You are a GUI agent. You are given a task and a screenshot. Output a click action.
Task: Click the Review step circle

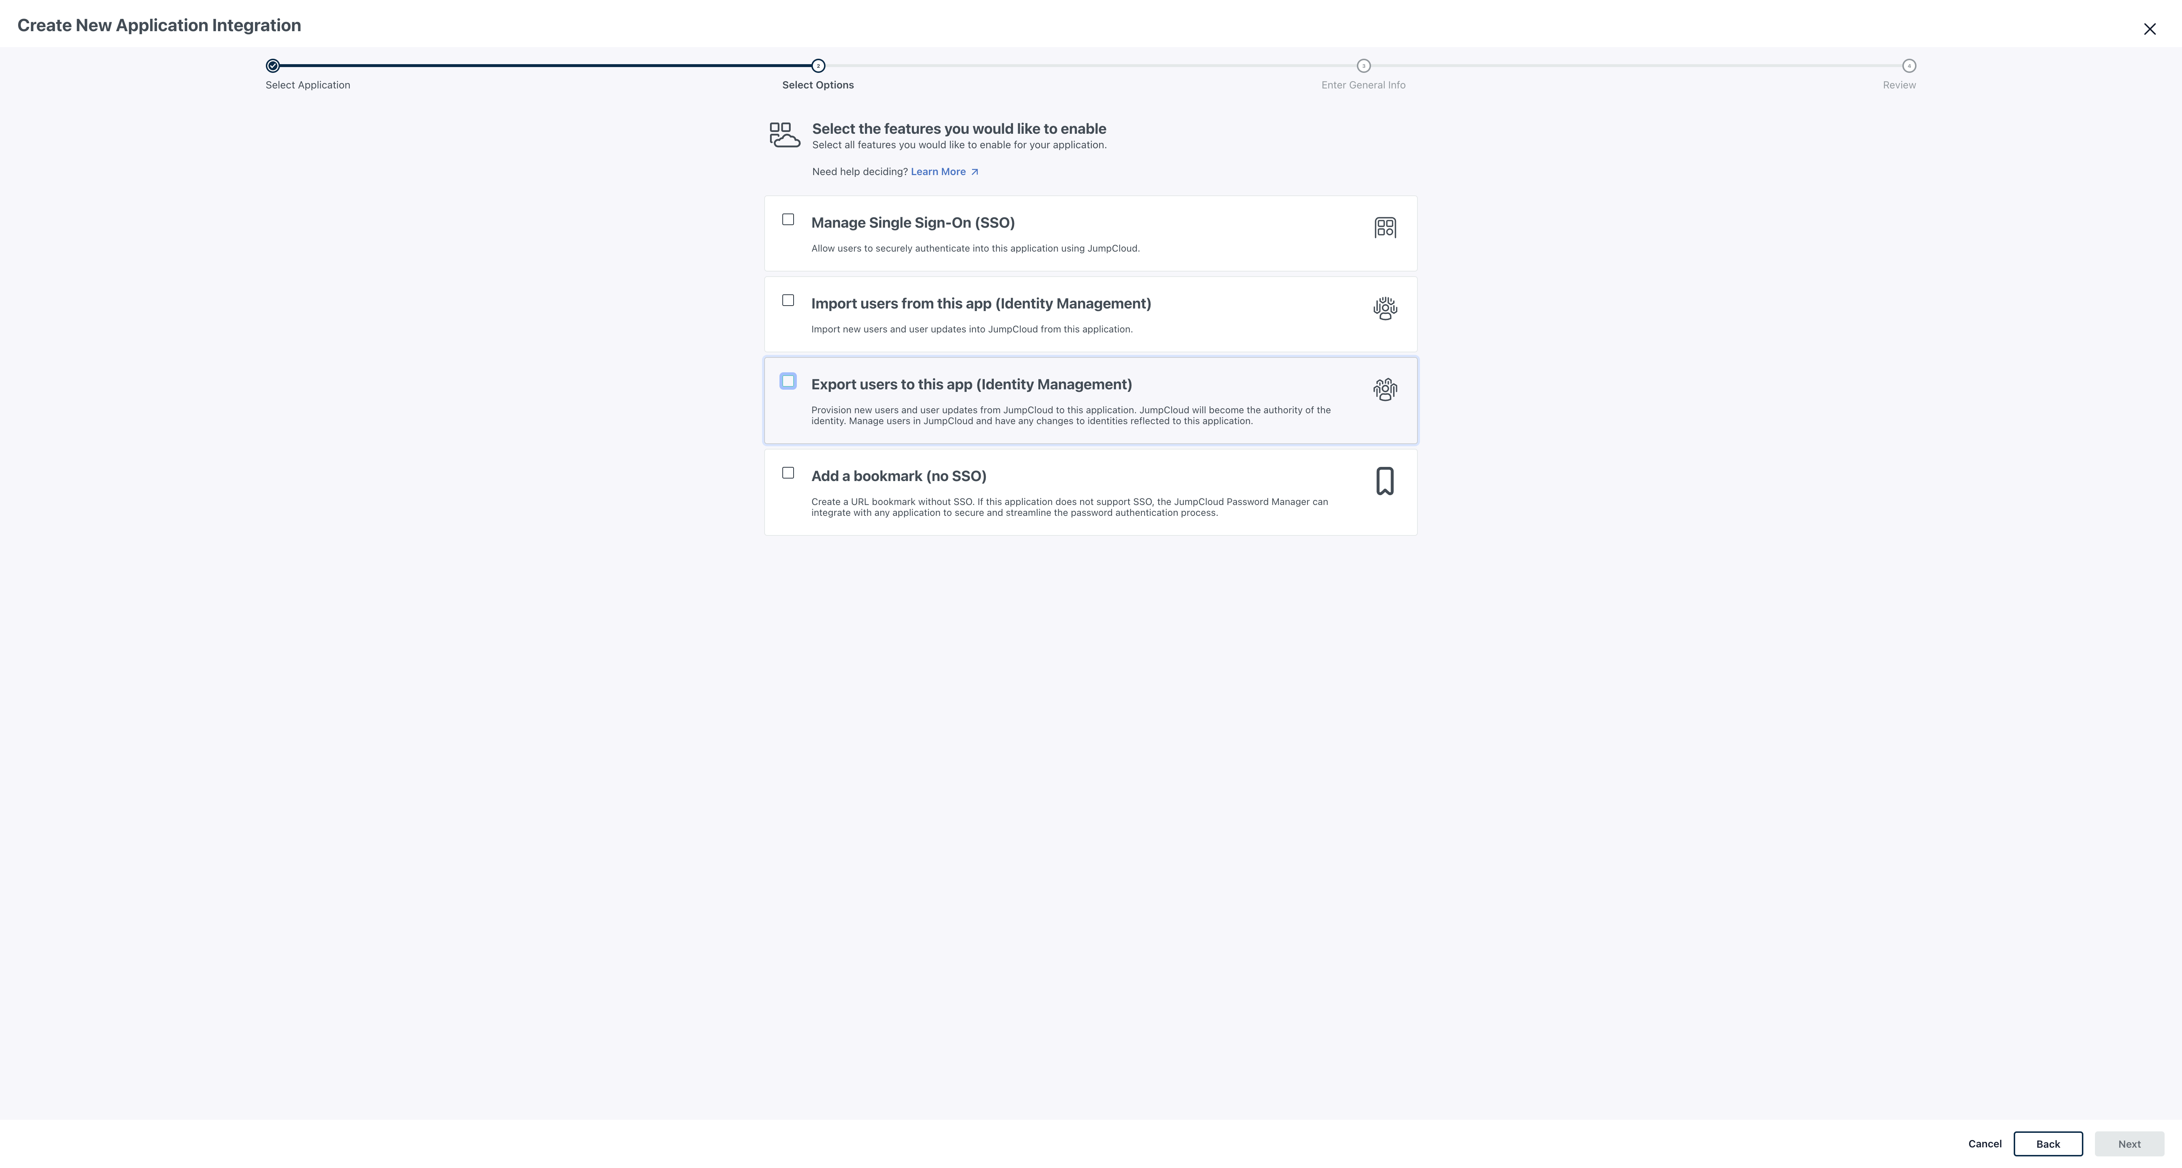(x=1909, y=66)
